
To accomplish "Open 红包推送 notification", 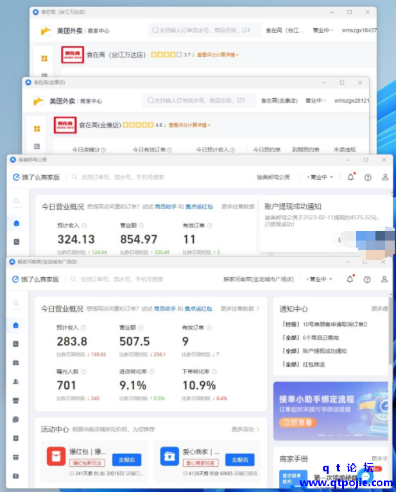I will click(303, 364).
